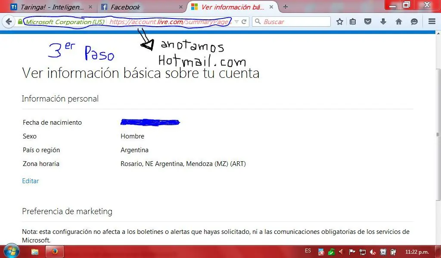Click the taskbar clock 11:22 p.m.
Image resolution: width=441 pixels, height=258 pixels.
point(417,252)
